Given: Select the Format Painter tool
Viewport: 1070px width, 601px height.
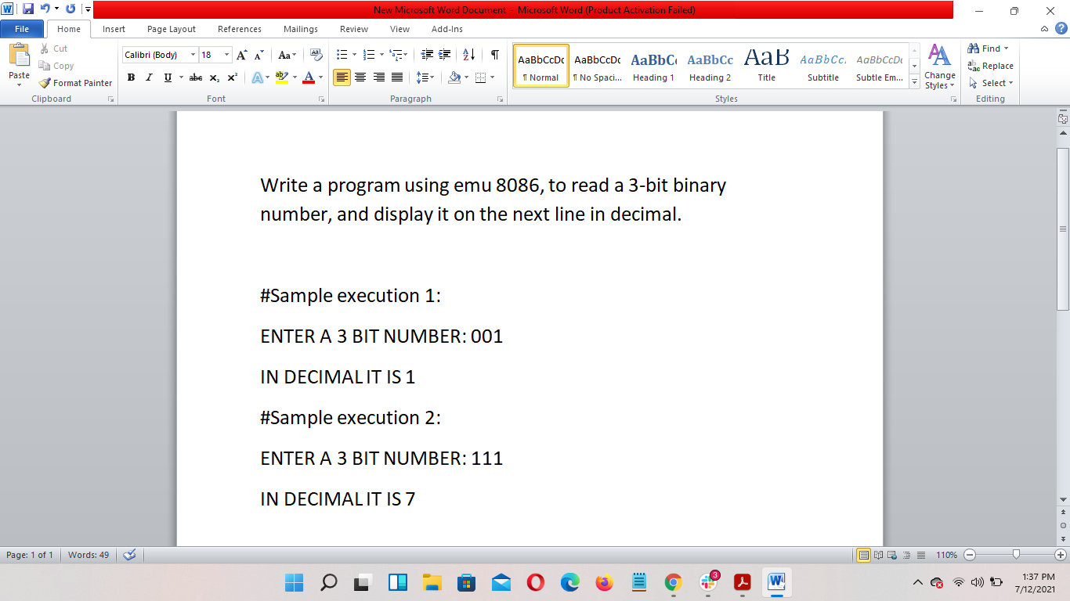Looking at the screenshot, I should [x=75, y=82].
